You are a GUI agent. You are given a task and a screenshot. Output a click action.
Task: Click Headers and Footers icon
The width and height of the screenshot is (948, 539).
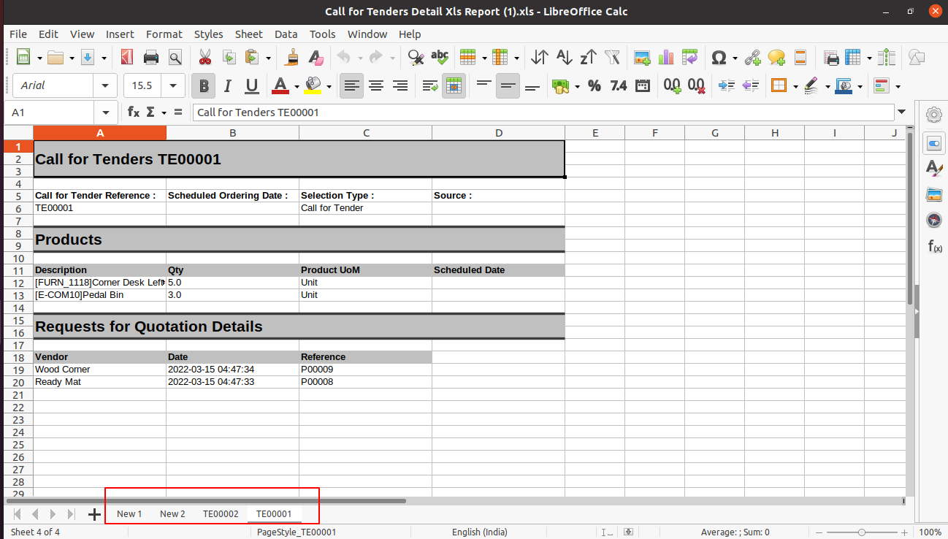click(800, 58)
